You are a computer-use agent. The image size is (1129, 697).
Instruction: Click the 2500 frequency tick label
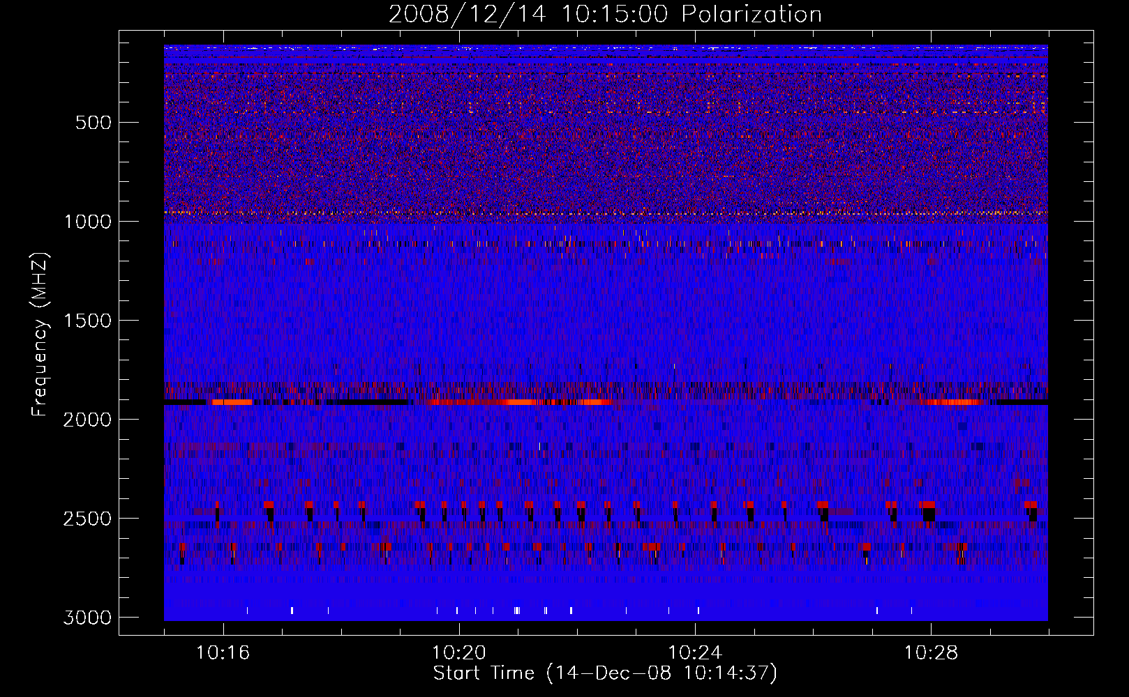click(x=87, y=519)
